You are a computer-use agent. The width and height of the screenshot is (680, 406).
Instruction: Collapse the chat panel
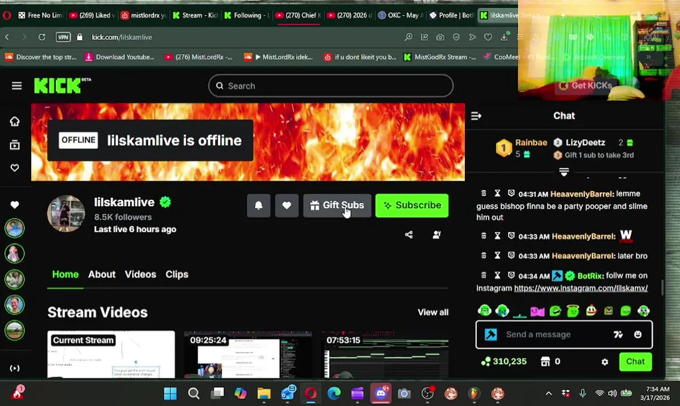coord(476,116)
